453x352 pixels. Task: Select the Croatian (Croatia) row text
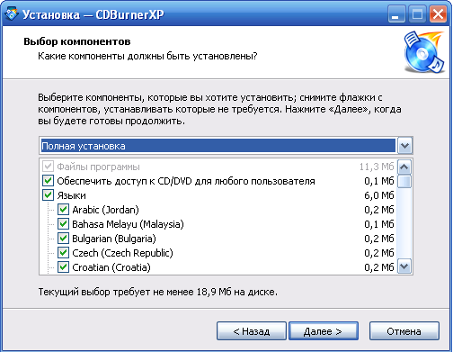111,267
